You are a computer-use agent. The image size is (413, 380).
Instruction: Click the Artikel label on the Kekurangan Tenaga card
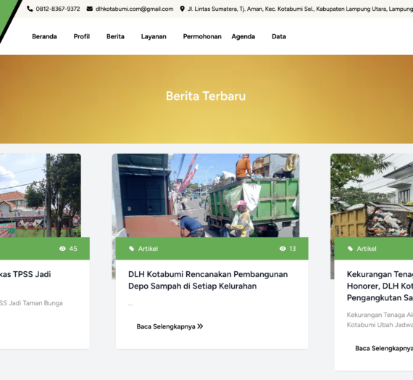[x=367, y=249]
